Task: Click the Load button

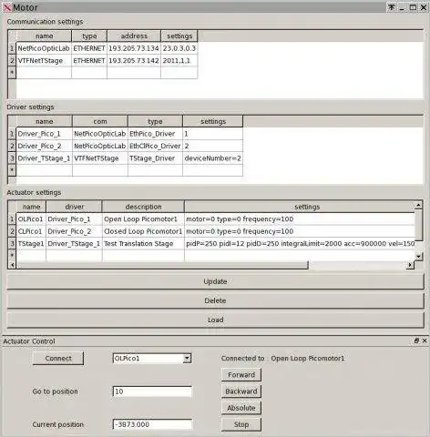Action: (215, 320)
